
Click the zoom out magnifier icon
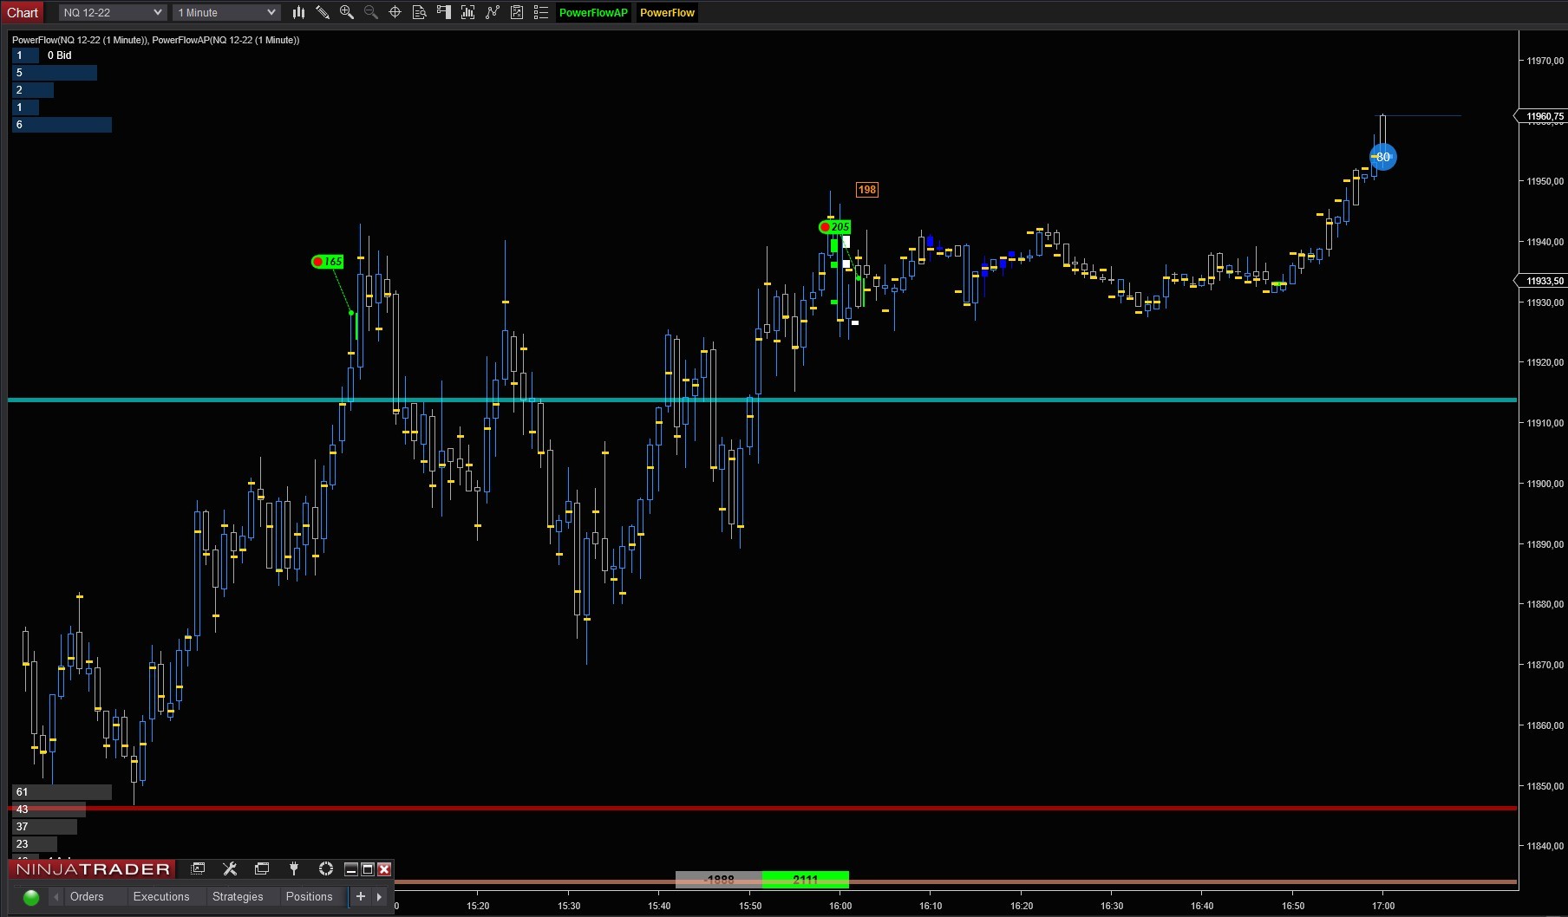[x=371, y=12]
